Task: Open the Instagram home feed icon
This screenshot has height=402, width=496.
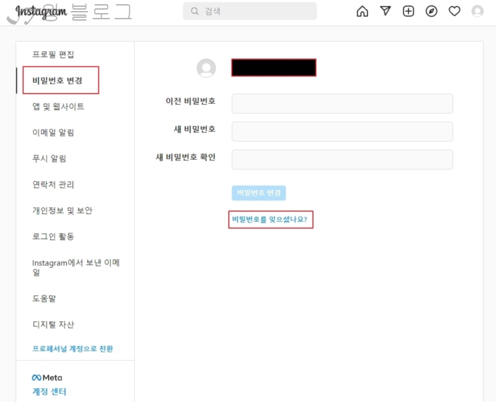Action: pos(362,12)
